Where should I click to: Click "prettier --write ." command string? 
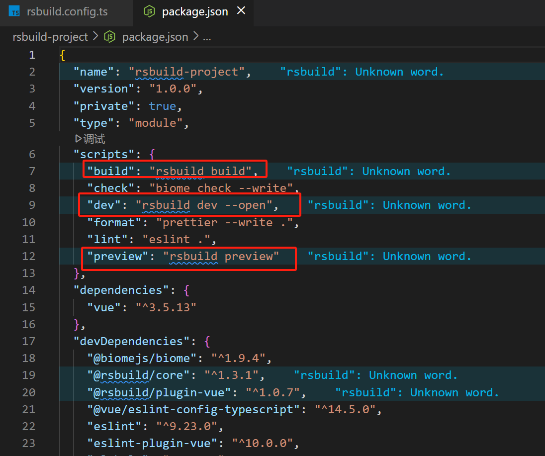[225, 222]
